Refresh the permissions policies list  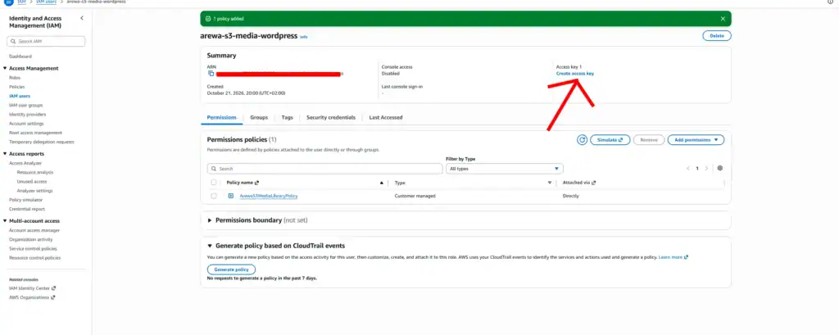(x=583, y=140)
